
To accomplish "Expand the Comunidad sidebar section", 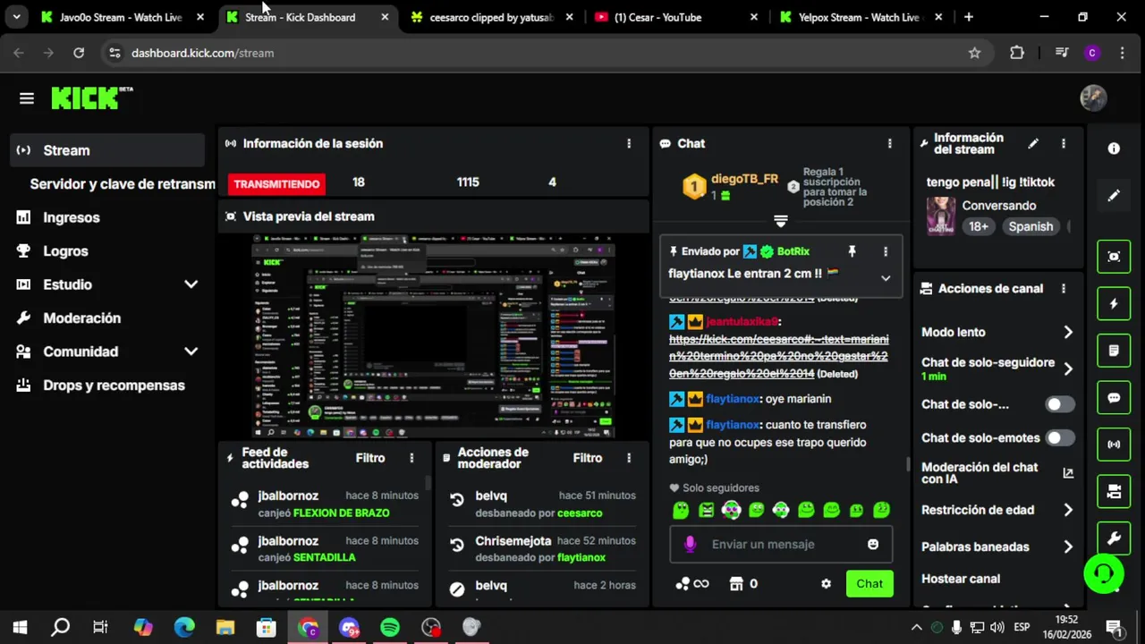I will click(191, 352).
